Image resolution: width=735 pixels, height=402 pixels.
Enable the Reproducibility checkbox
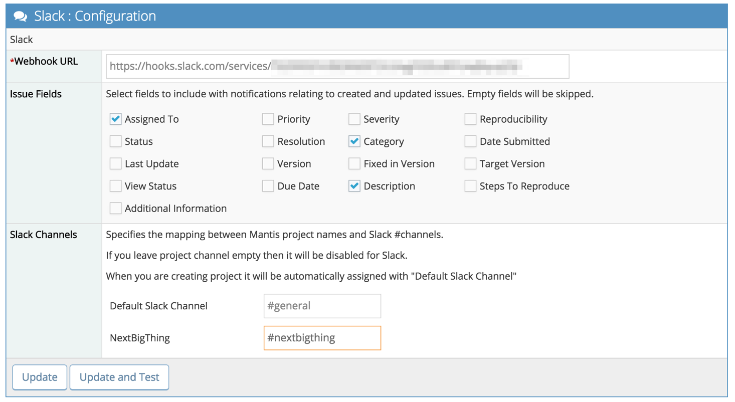coord(470,119)
